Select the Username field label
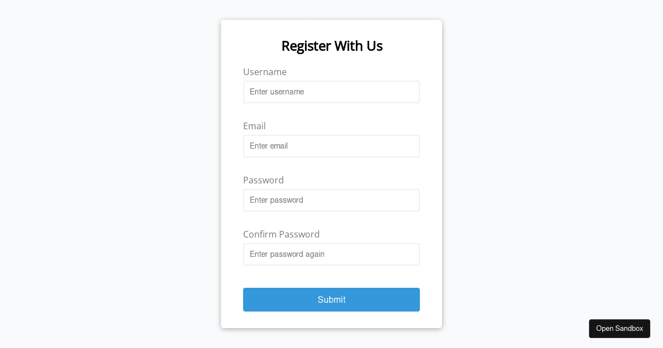Image resolution: width=663 pixels, height=348 pixels. coord(265,72)
